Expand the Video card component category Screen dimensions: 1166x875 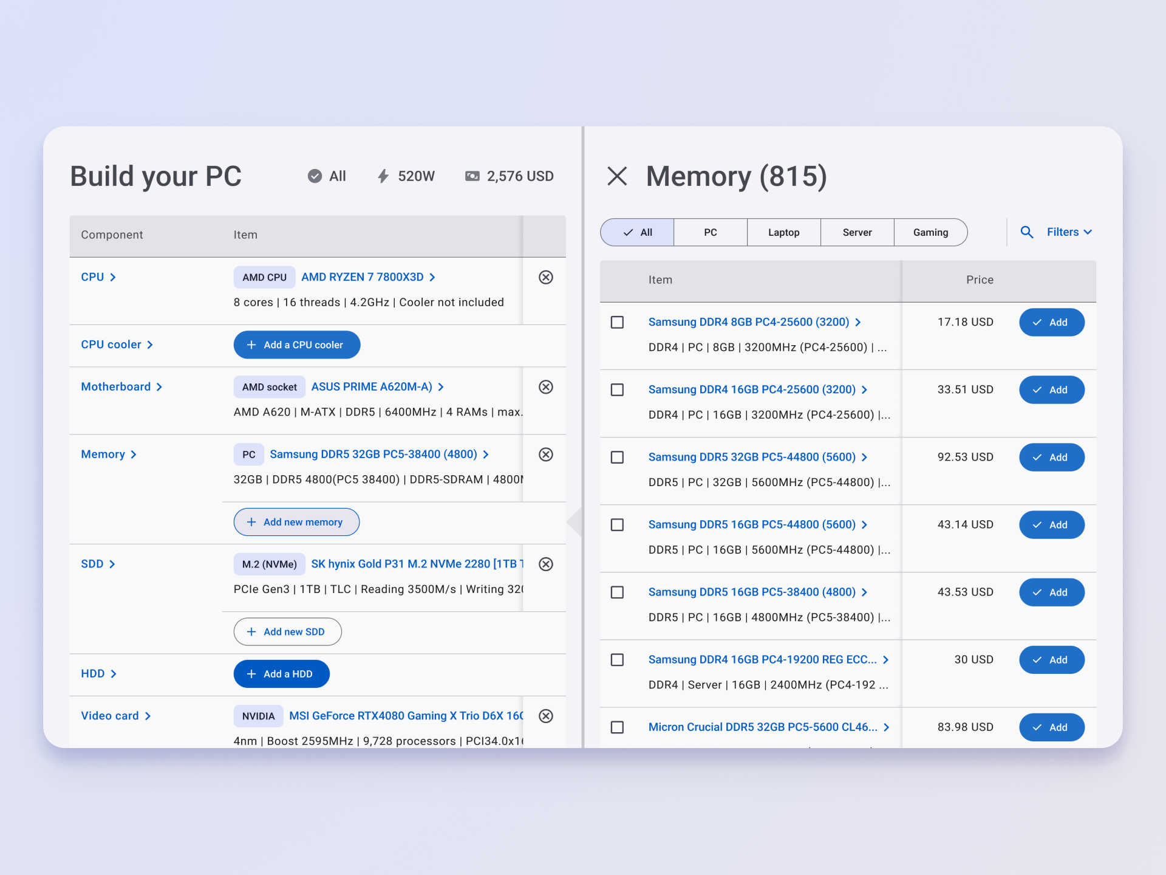point(115,716)
